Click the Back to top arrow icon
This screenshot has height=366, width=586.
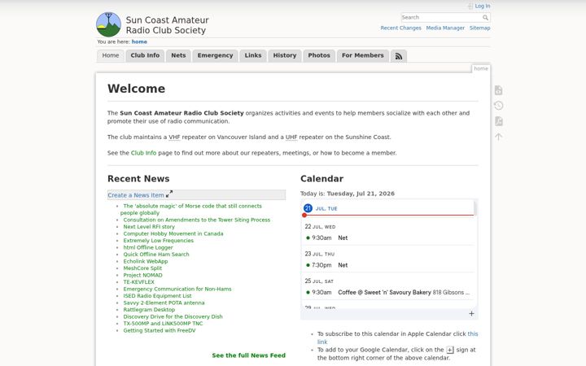click(x=498, y=137)
